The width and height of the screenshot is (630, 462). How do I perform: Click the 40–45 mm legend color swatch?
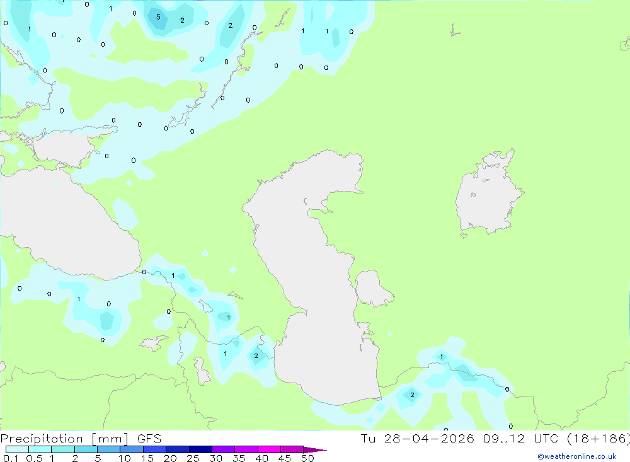coord(269,449)
